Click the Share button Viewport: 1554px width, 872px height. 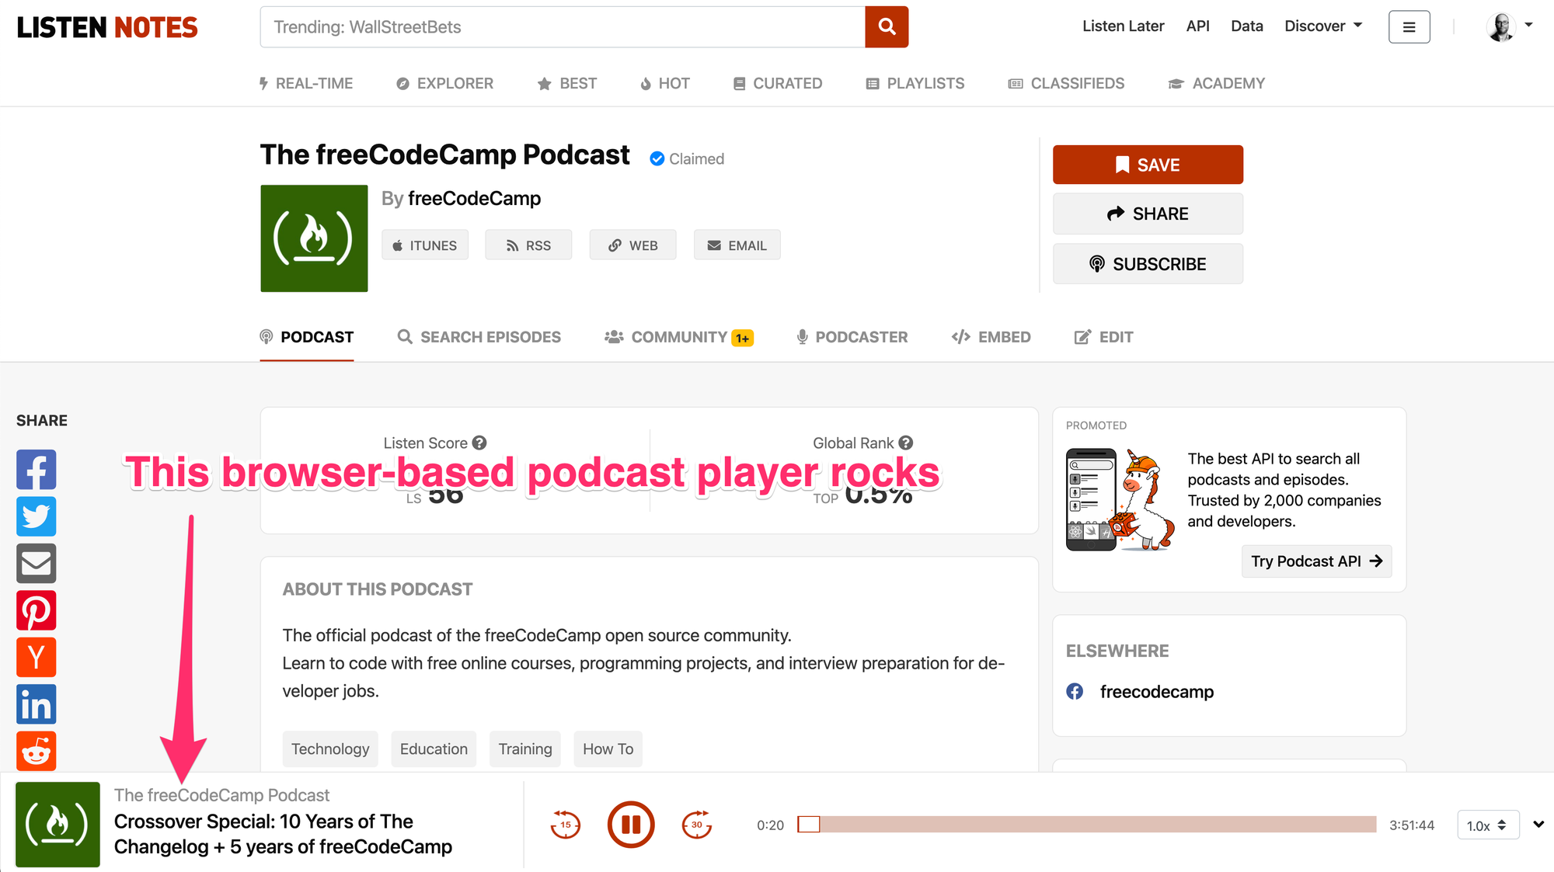(1148, 214)
